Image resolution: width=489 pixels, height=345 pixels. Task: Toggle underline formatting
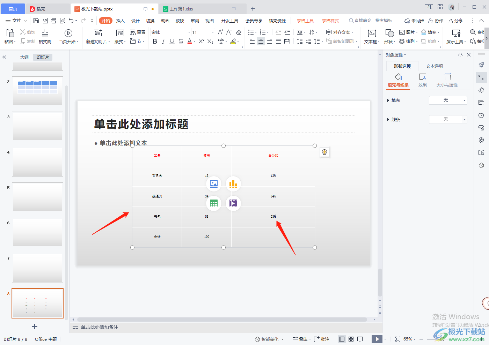pyautogui.click(x=172, y=41)
